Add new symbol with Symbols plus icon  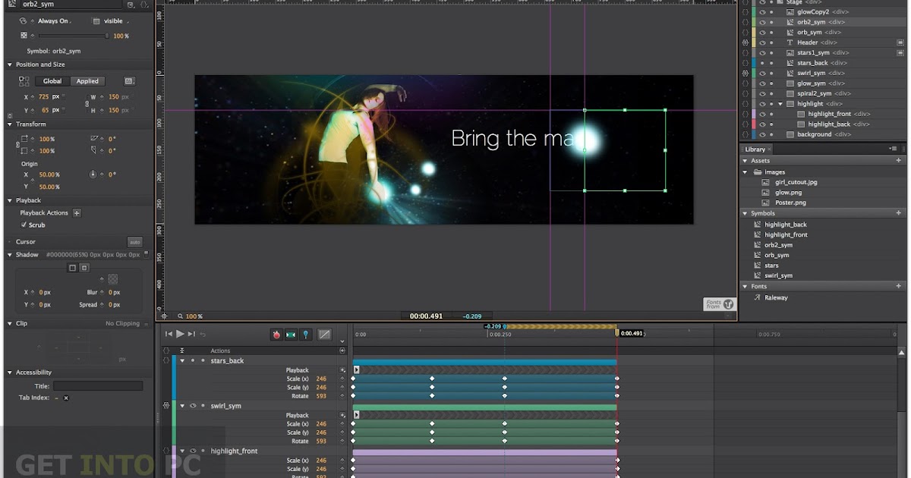click(899, 213)
